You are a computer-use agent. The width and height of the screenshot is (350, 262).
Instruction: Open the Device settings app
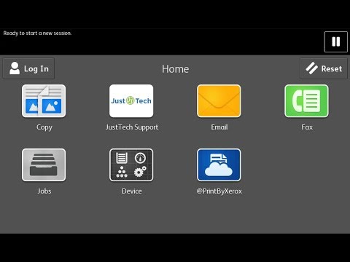(131, 165)
